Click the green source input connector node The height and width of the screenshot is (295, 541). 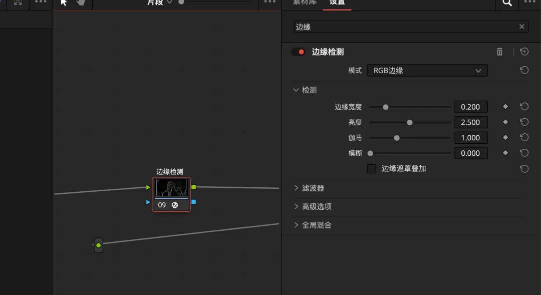[x=98, y=245]
